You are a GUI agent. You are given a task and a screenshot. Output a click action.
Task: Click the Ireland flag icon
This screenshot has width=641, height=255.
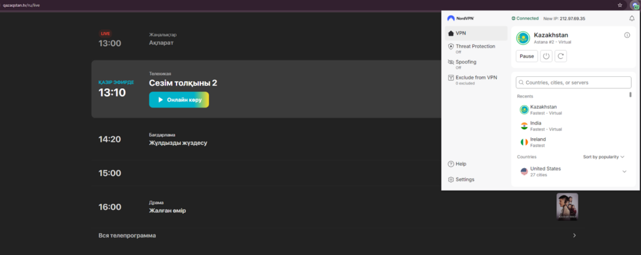coord(524,142)
